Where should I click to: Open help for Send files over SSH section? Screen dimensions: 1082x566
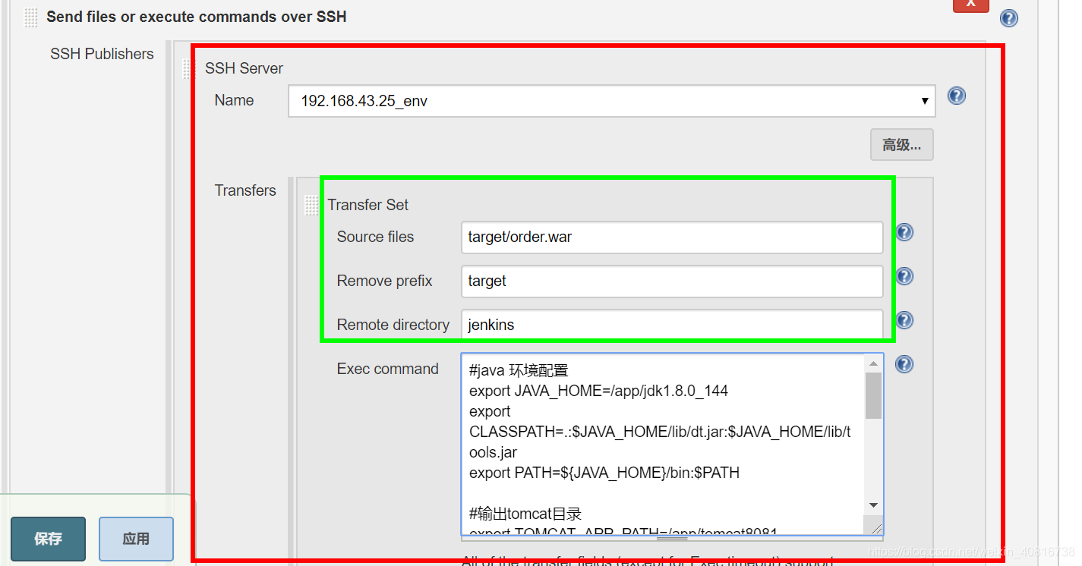1008,18
